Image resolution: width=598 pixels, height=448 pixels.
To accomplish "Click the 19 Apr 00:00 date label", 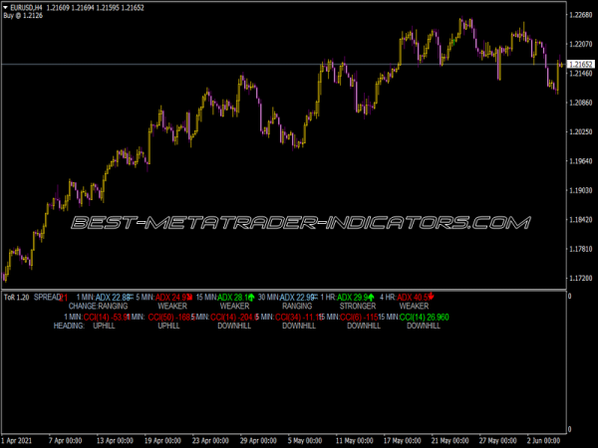I will (x=162, y=441).
